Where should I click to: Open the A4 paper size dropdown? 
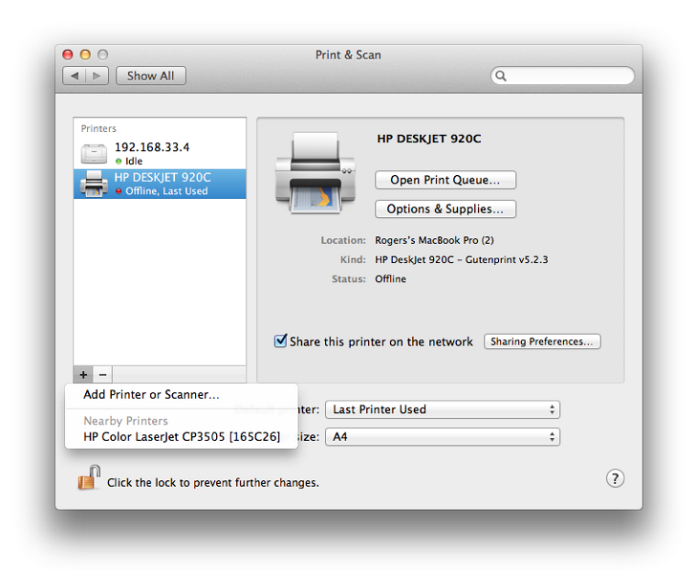(x=443, y=437)
